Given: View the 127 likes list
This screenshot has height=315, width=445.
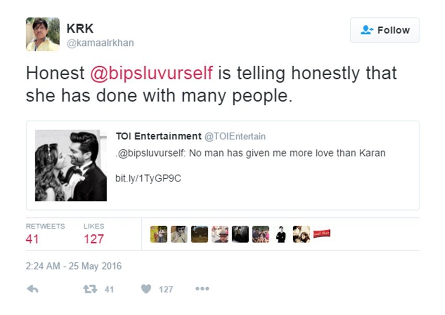Looking at the screenshot, I should pyautogui.click(x=94, y=239).
